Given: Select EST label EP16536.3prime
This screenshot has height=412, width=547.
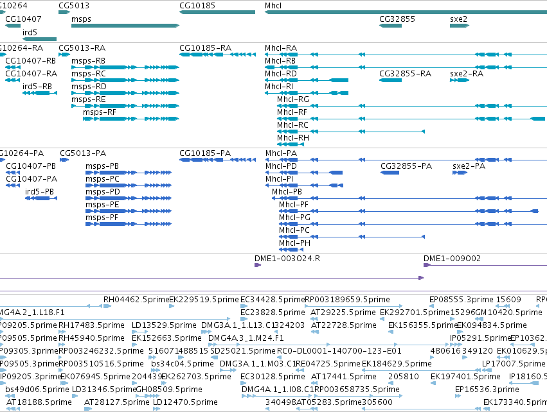Looking at the screenshot, I should tap(487, 390).
